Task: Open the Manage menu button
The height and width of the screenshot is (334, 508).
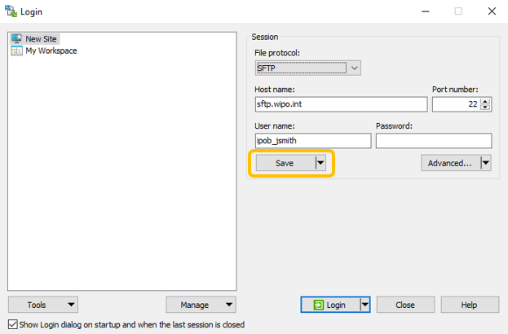Action: coord(201,305)
